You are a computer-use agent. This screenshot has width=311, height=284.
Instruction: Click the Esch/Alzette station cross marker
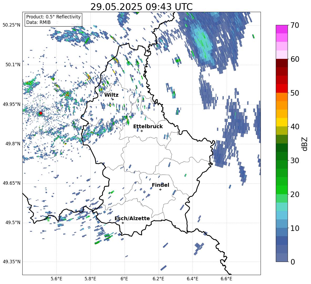pos(123,223)
